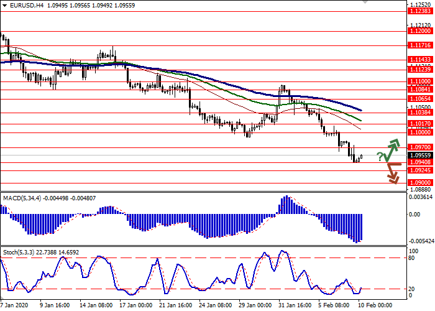Viewport: 435px width, 311px height.
Task: Click the 1.12383 resistance level label
Action: click(420, 11)
